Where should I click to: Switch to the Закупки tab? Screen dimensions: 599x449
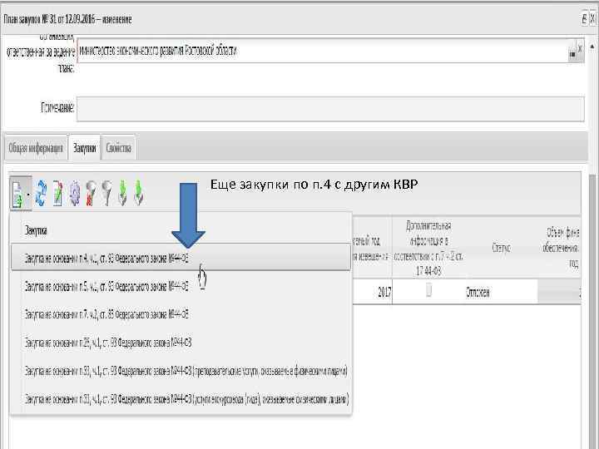click(84, 148)
